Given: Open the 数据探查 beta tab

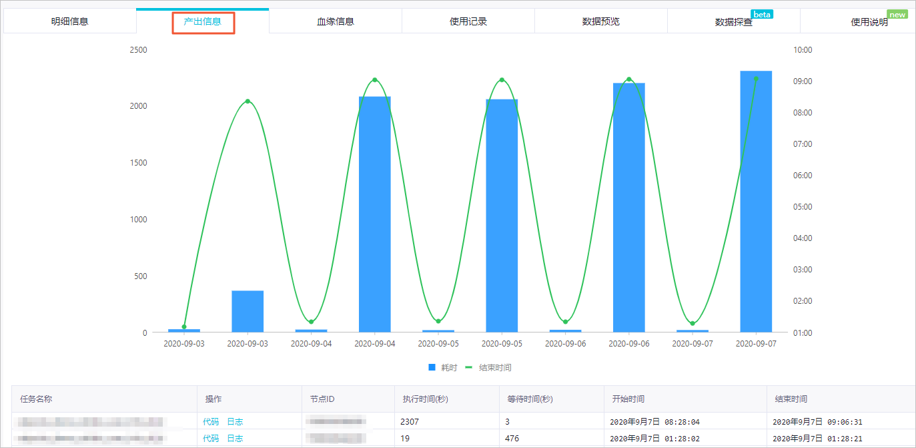Looking at the screenshot, I should (734, 21).
